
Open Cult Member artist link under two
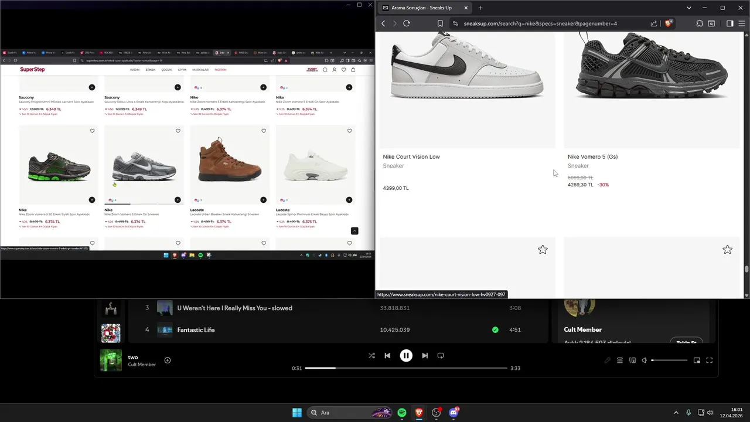click(142, 365)
